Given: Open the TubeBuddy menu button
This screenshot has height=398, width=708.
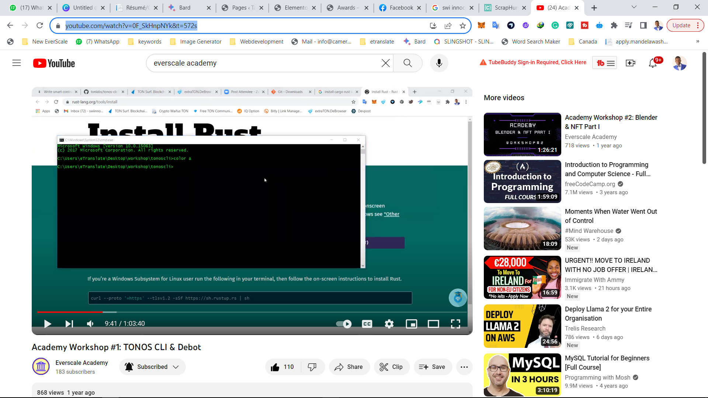Looking at the screenshot, I should tap(605, 63).
